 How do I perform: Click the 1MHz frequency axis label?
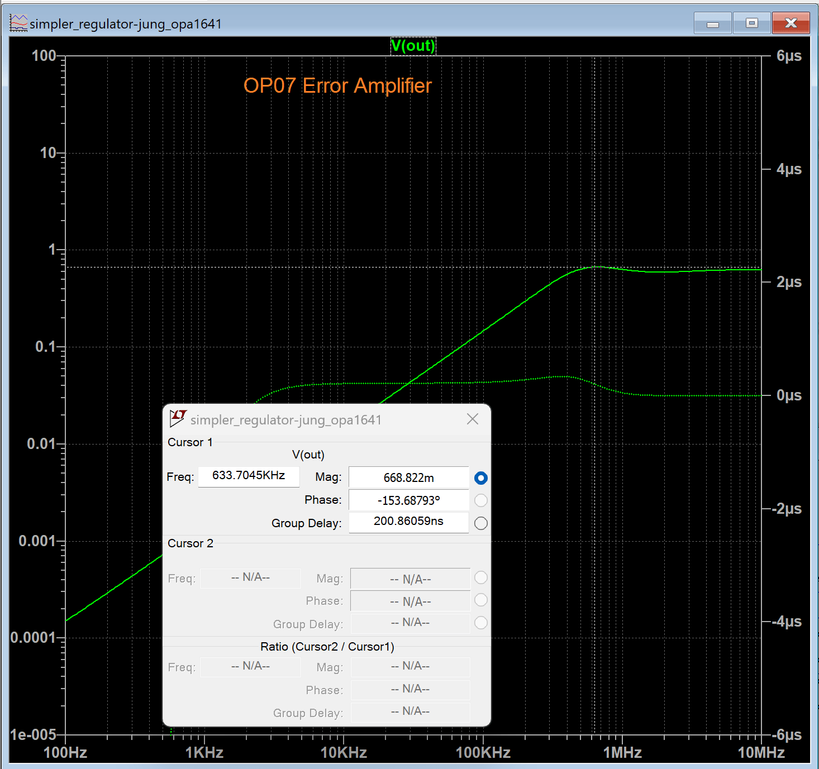coord(622,753)
